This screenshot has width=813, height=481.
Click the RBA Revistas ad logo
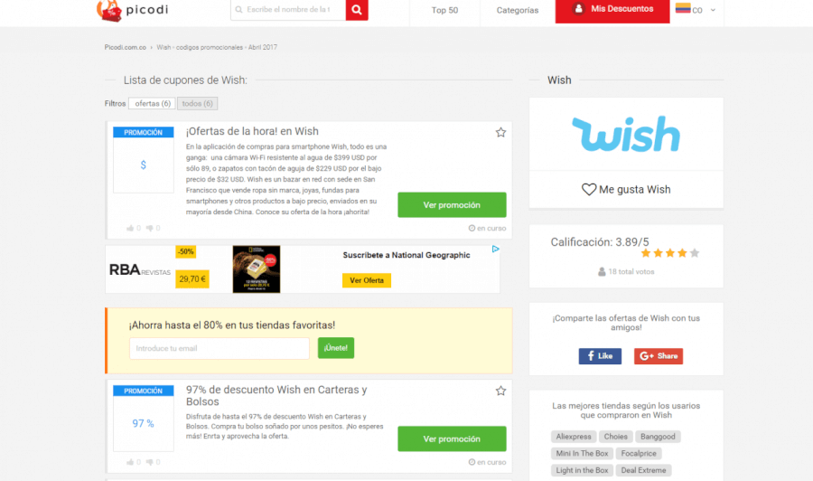point(139,269)
